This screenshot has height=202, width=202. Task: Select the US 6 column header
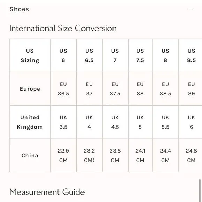pyautogui.click(x=63, y=55)
